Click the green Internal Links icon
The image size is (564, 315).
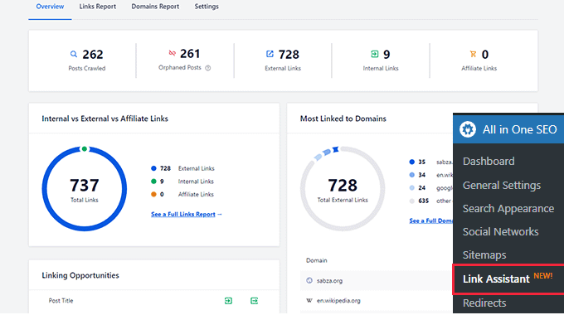(374, 54)
